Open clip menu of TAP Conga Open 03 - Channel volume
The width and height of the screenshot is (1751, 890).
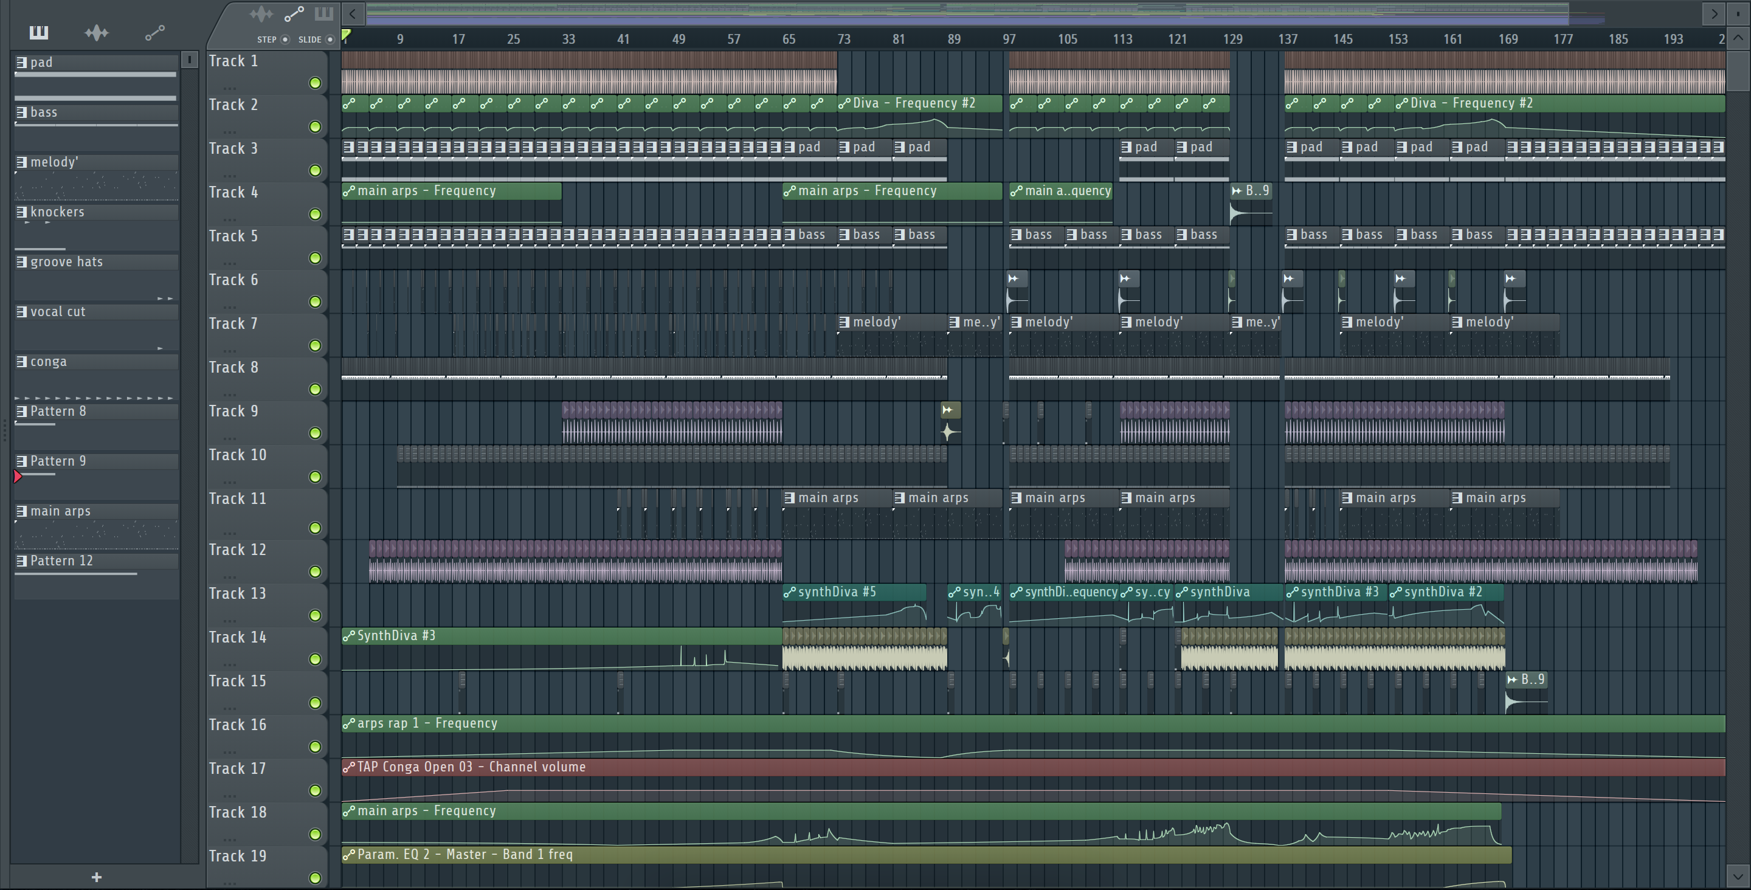349,767
